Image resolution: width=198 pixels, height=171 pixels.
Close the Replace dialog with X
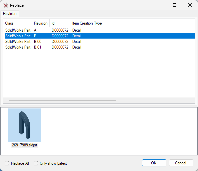(x=190, y=5)
